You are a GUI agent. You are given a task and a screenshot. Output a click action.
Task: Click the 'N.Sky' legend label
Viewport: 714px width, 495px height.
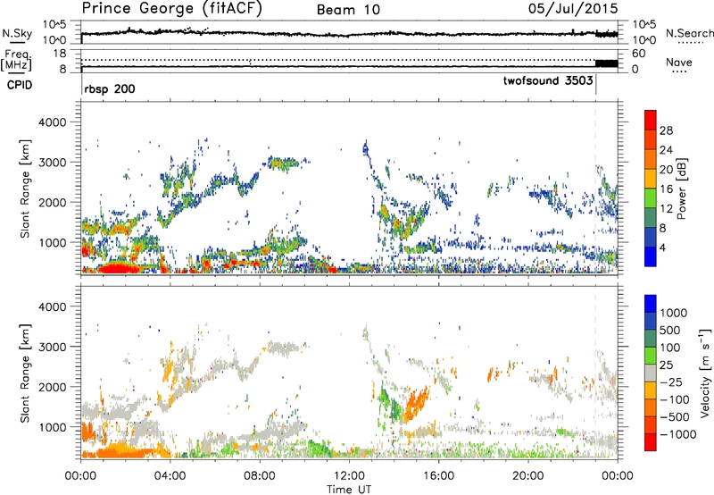tap(17, 33)
